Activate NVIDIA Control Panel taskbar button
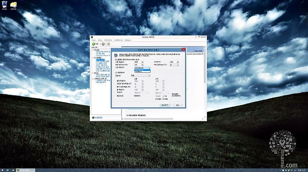The width and height of the screenshot is (308, 172). [26, 170]
